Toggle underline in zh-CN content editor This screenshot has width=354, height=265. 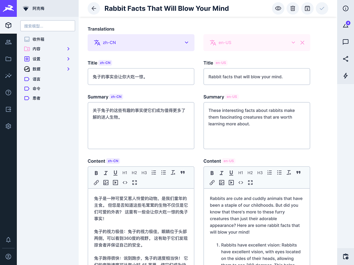pos(115,173)
